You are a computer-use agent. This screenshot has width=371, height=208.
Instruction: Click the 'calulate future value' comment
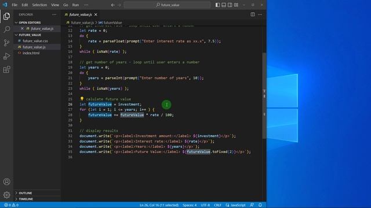pos(108,99)
